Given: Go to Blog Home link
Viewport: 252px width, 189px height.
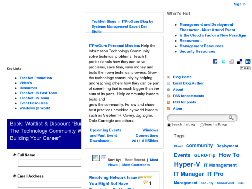Looking at the screenshot, I should 182,77.
